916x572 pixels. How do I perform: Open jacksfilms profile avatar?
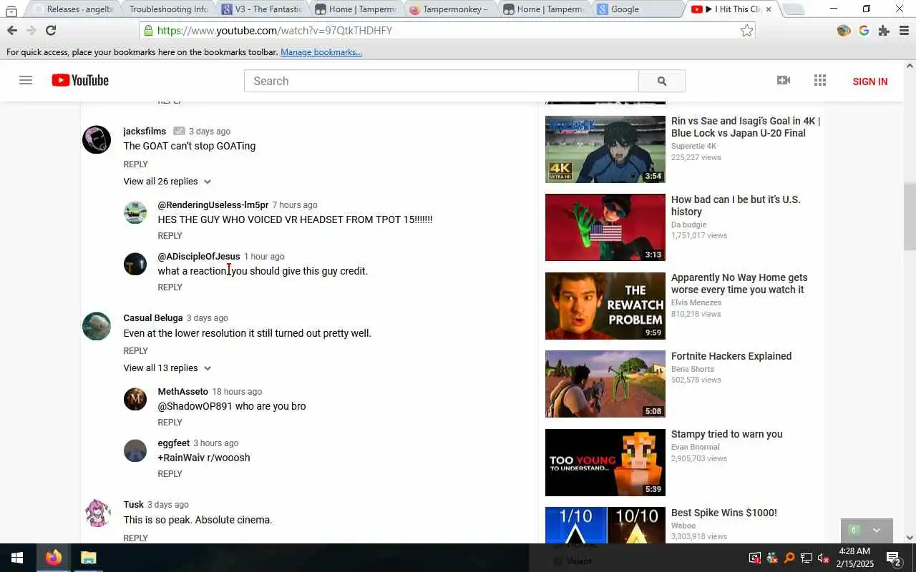[97, 139]
